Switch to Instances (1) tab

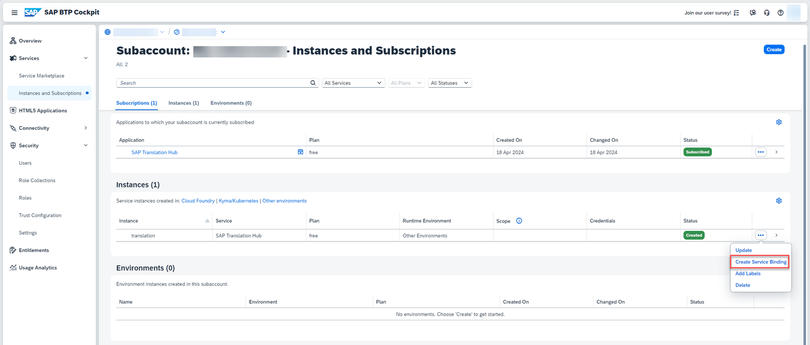184,103
